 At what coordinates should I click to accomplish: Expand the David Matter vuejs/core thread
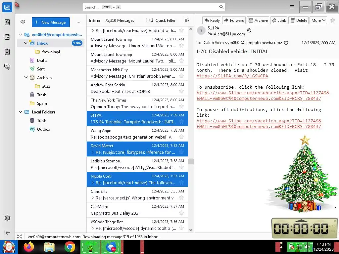click(93, 152)
